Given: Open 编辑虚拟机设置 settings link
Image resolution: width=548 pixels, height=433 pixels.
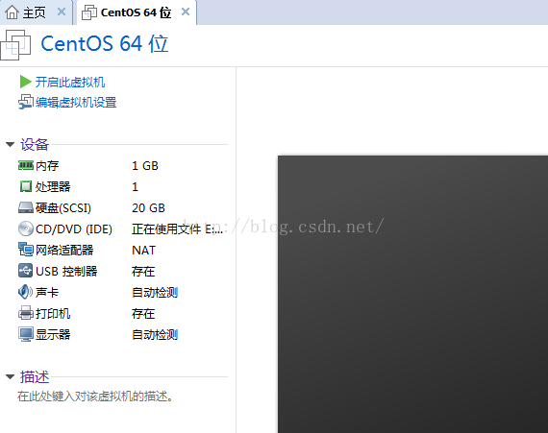Looking at the screenshot, I should (76, 103).
